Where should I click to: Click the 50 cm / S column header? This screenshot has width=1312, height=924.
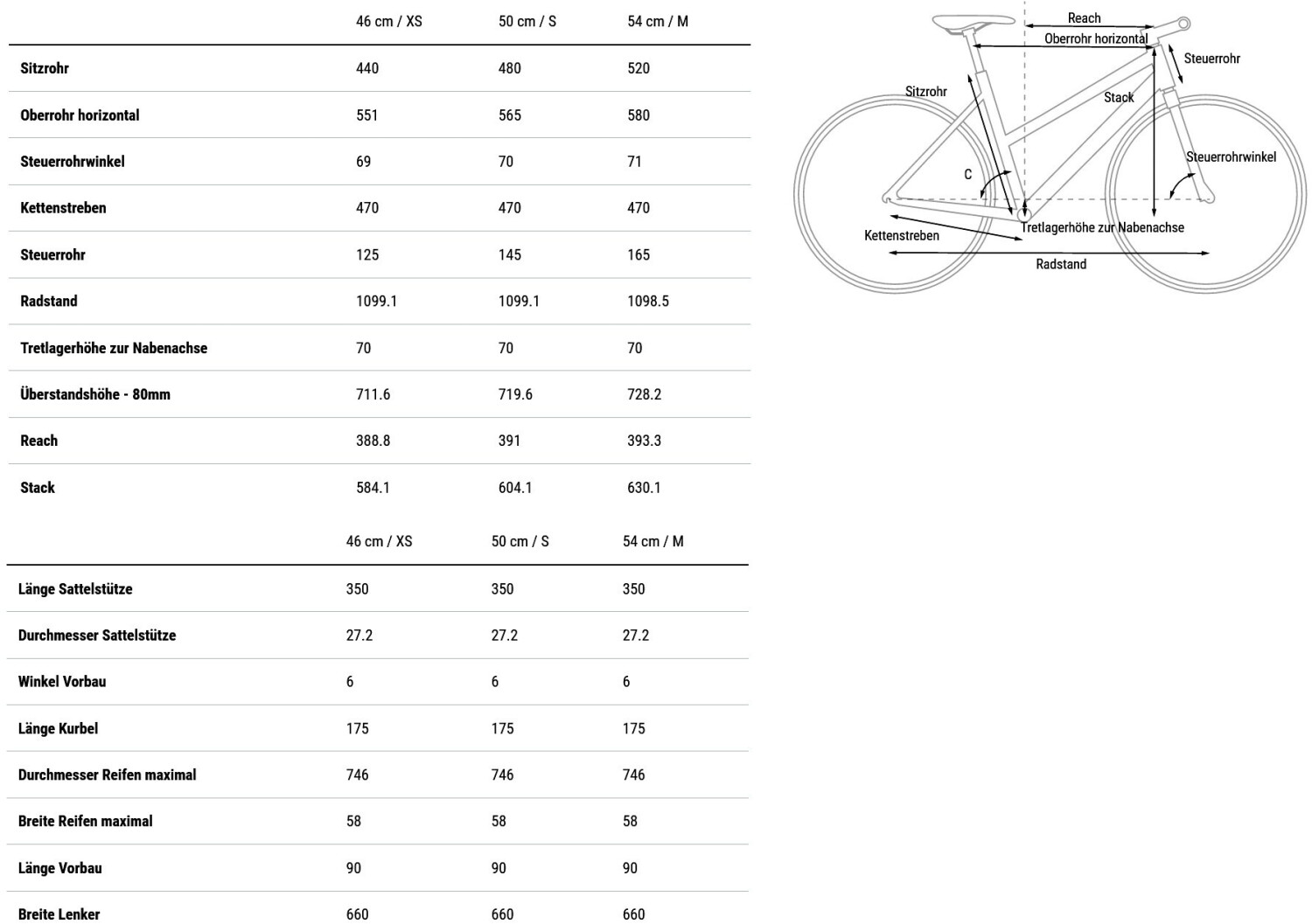[527, 21]
